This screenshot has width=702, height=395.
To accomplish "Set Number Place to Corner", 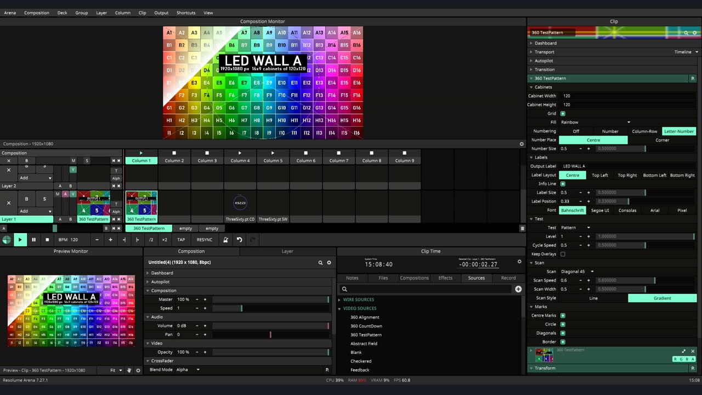I will (663, 140).
